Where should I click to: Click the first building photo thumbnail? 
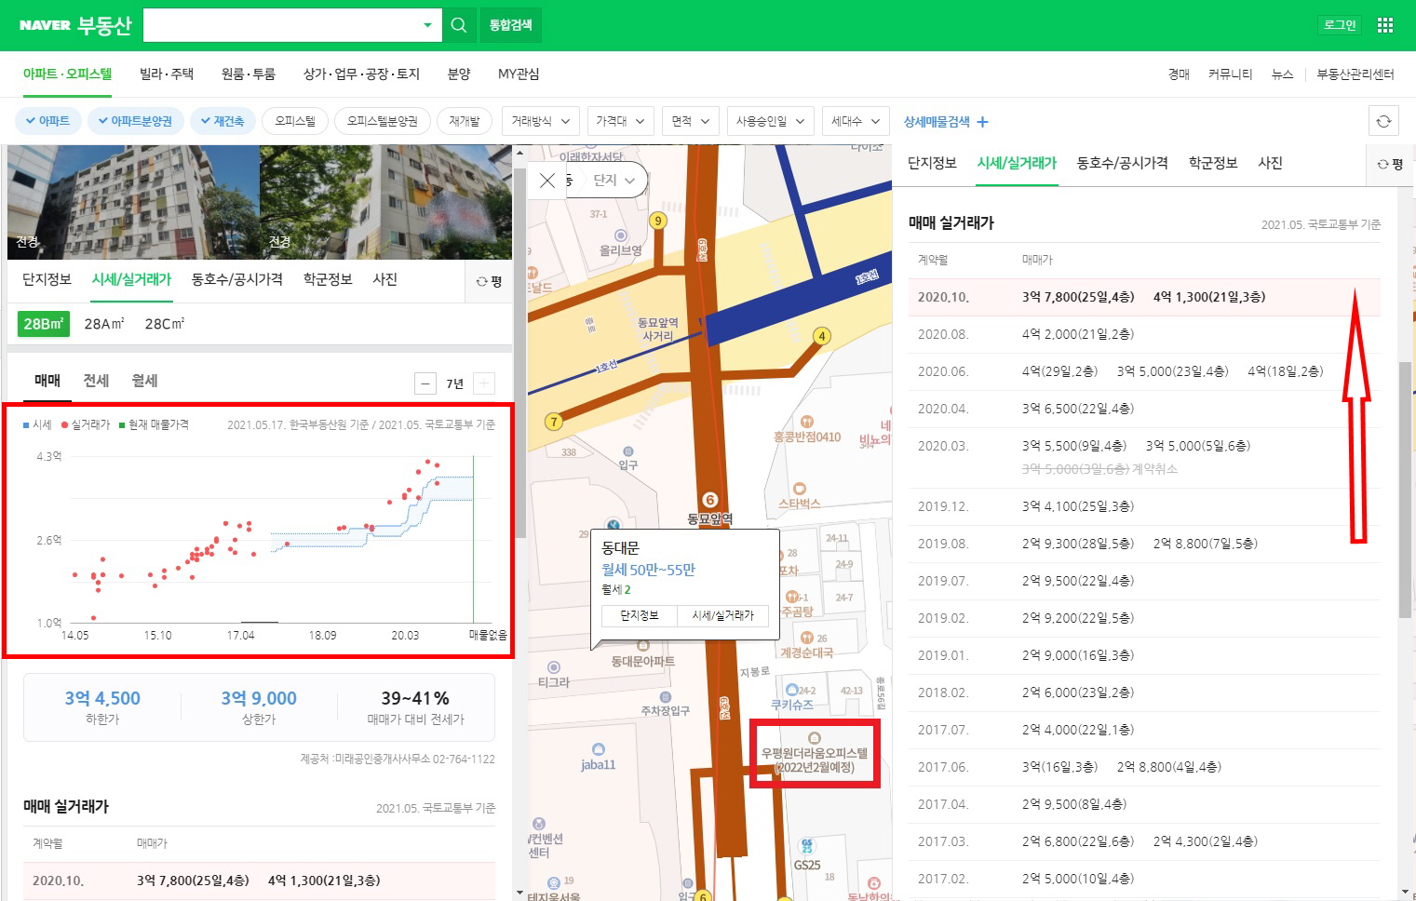click(x=133, y=202)
